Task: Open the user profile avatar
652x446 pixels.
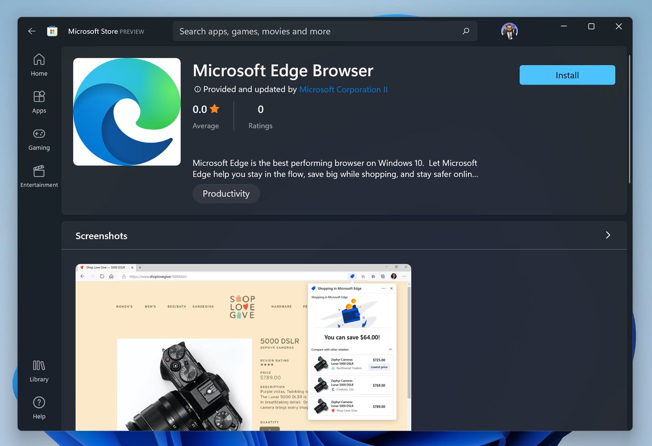Action: [x=509, y=31]
